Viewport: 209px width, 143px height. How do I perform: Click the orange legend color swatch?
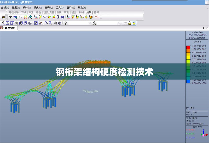click(188, 51)
